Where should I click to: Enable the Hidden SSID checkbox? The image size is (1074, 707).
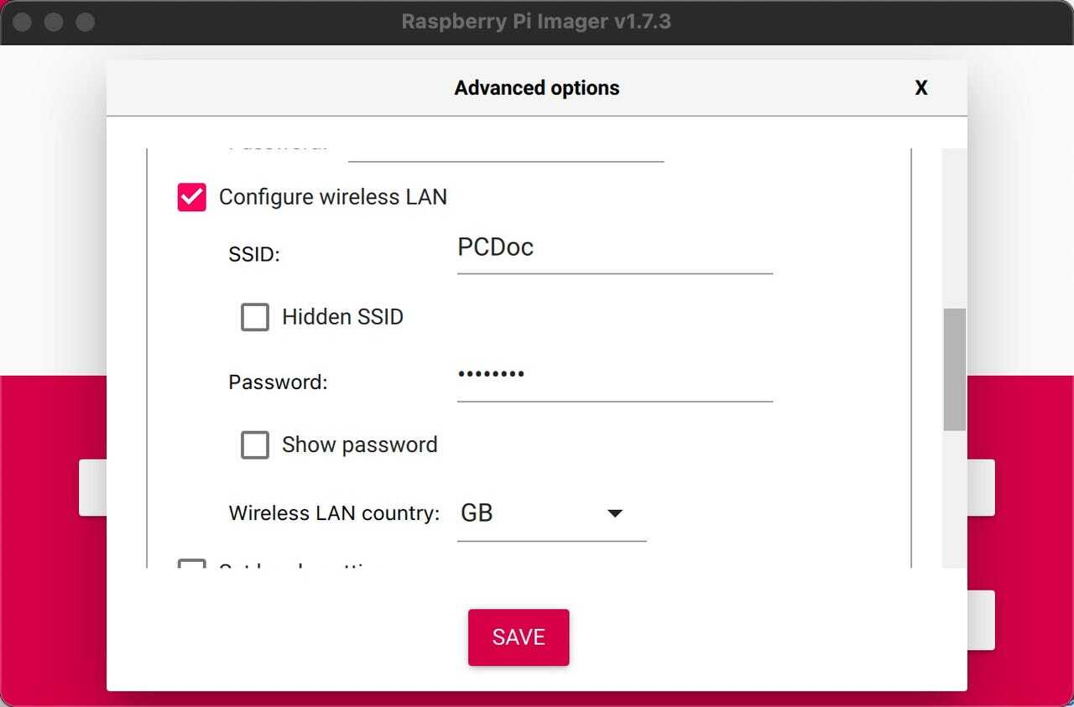click(255, 317)
